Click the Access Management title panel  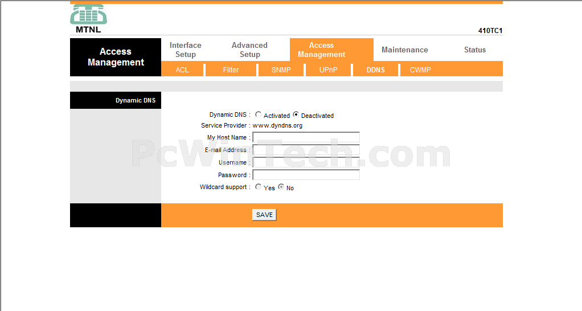pos(116,57)
